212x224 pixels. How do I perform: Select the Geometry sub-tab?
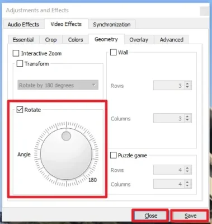[106, 39]
